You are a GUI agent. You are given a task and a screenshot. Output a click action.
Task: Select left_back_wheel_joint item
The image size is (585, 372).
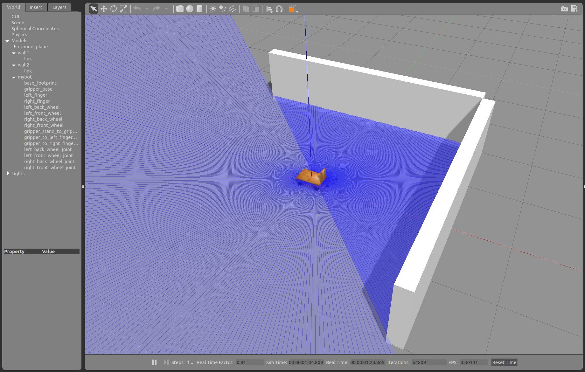pyautogui.click(x=48, y=149)
